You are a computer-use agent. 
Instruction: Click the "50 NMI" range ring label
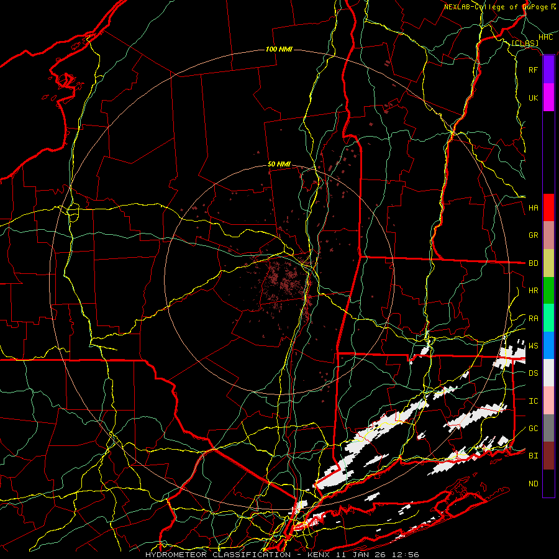tap(279, 165)
